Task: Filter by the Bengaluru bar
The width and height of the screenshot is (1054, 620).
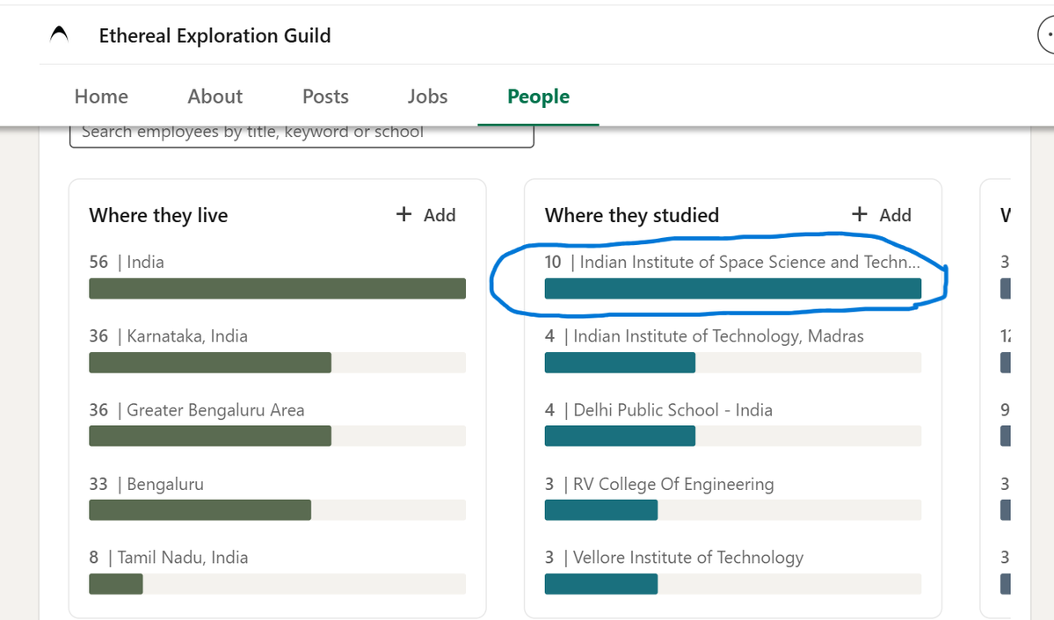Action: pyautogui.click(x=277, y=510)
